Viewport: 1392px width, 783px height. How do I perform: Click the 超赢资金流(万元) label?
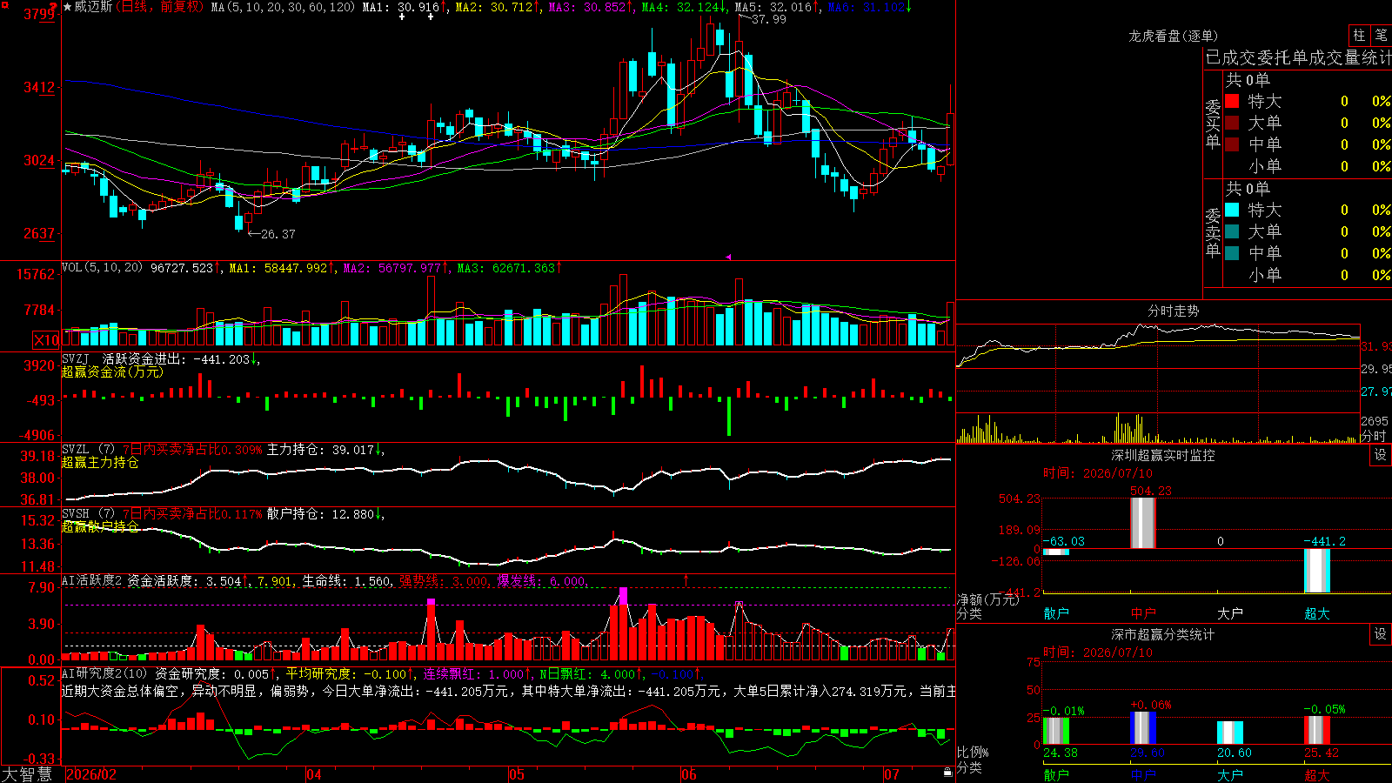coord(112,371)
